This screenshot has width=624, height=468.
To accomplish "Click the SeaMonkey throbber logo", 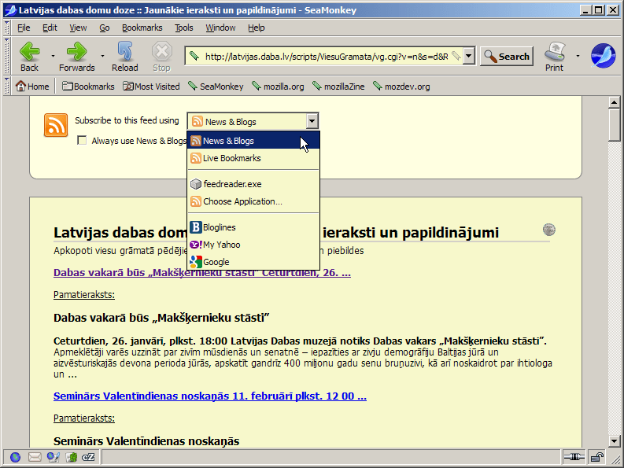I will 603,56.
